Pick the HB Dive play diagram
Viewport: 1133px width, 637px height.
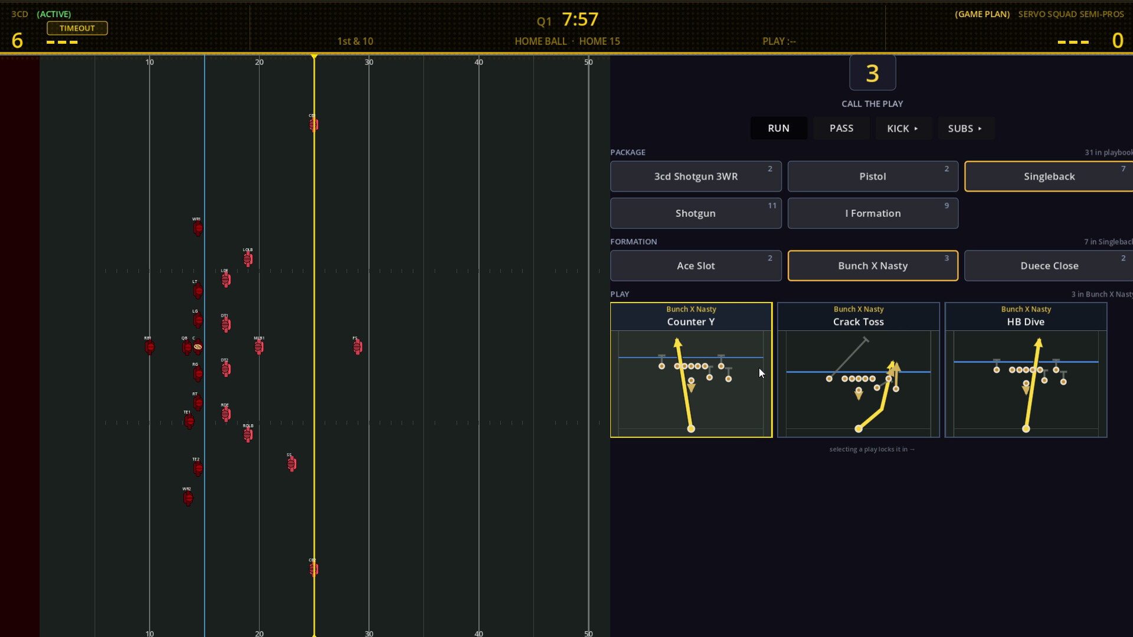[x=1026, y=370]
